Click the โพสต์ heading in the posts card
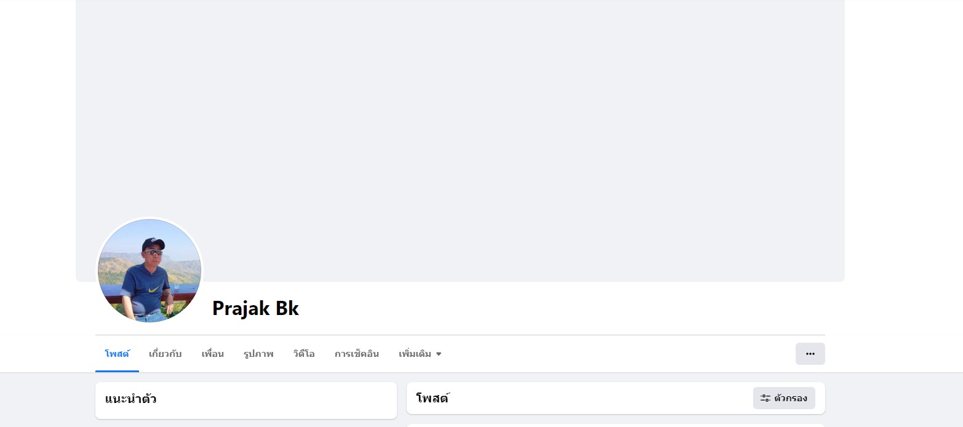The image size is (963, 427). tap(433, 398)
